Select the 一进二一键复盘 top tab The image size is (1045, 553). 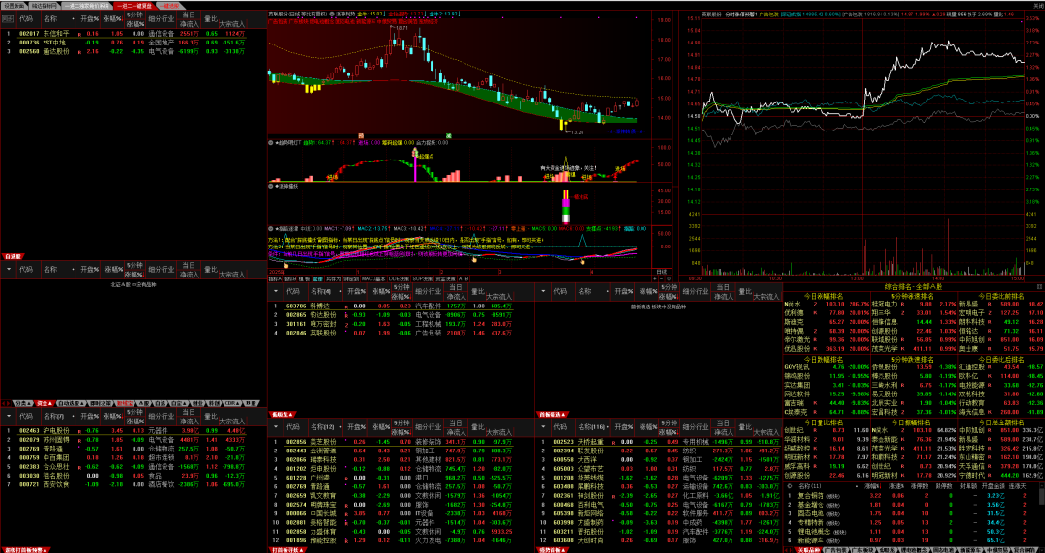(x=134, y=5)
